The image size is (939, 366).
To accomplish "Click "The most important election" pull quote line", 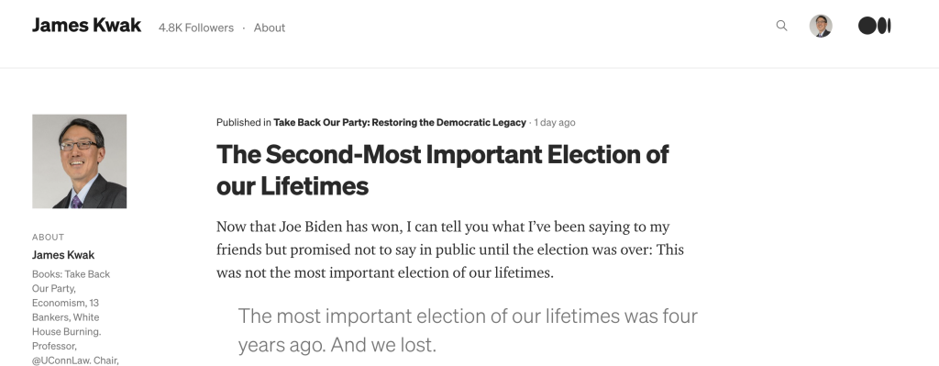I will 468,316.
